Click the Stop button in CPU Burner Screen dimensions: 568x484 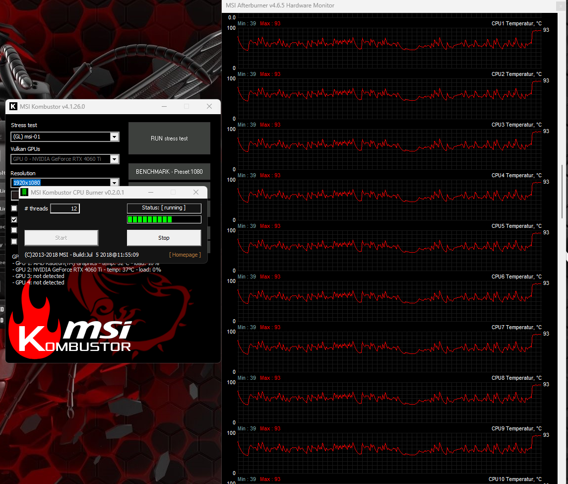click(164, 238)
